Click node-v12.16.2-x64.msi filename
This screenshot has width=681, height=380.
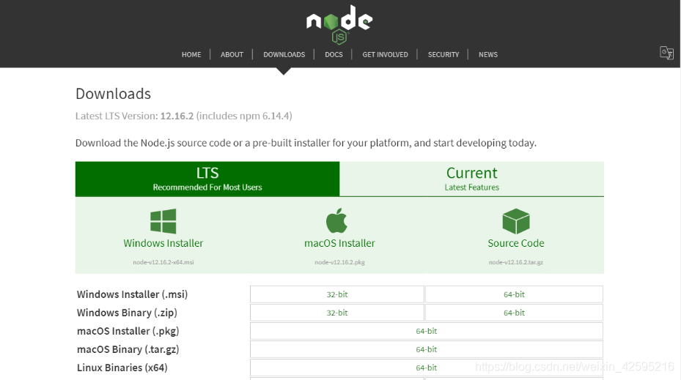(163, 262)
